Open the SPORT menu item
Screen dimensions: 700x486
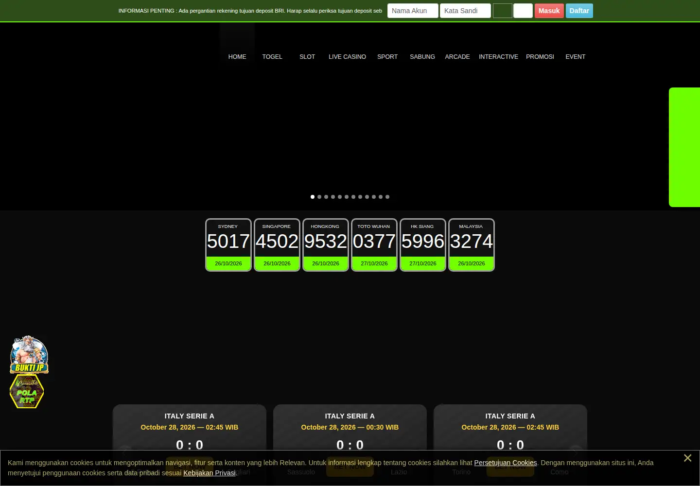(x=387, y=57)
